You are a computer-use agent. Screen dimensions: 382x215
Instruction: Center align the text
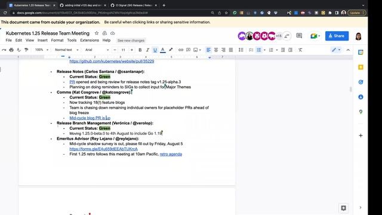[216, 50]
